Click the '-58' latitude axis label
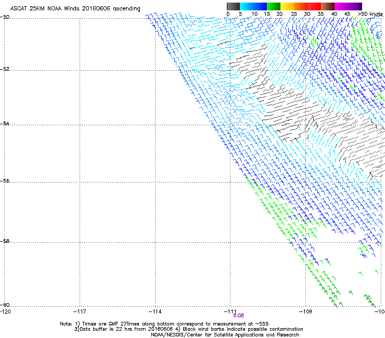Screen dimensions: 385x338 coord(5,241)
